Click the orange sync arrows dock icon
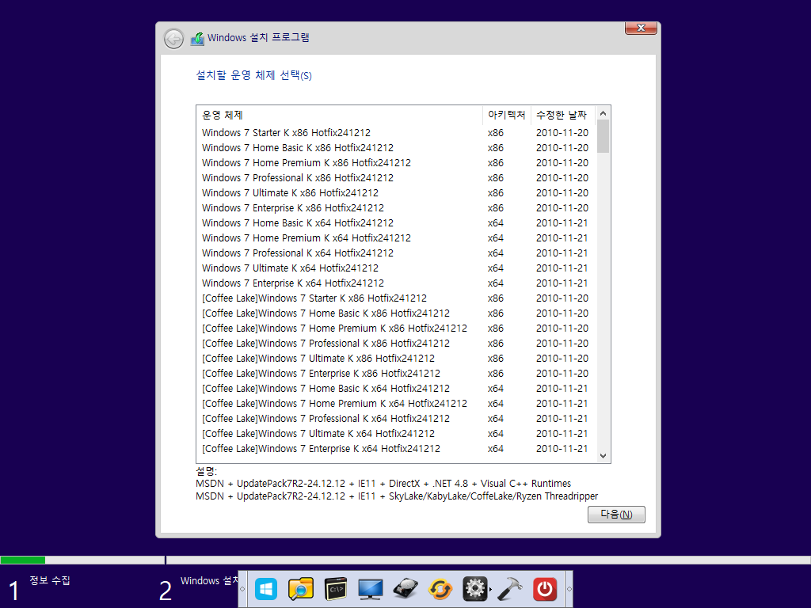This screenshot has width=811, height=608. pyautogui.click(x=440, y=589)
